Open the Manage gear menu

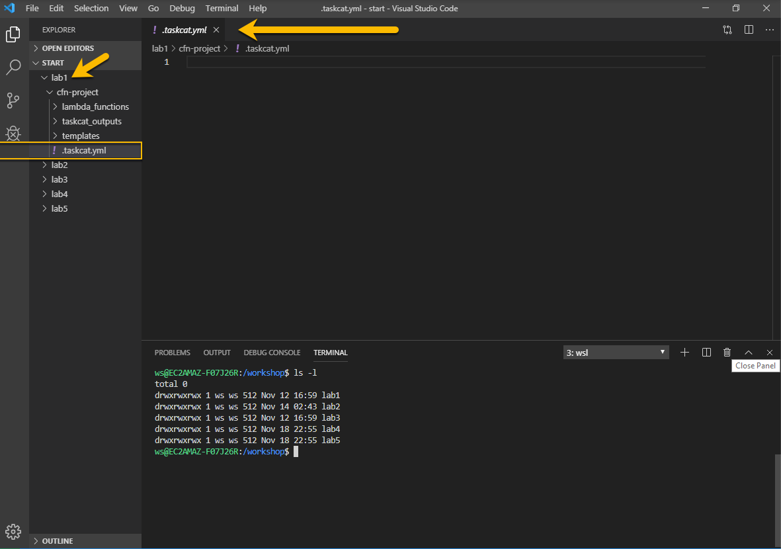coord(13,532)
